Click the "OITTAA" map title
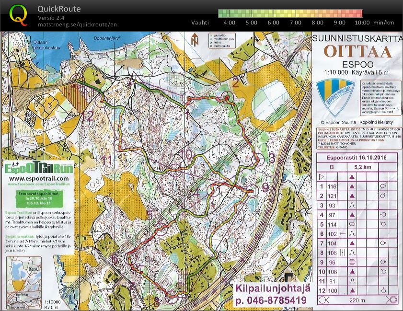Image resolution: width=403 pixels, height=311 pixels. 358,51
